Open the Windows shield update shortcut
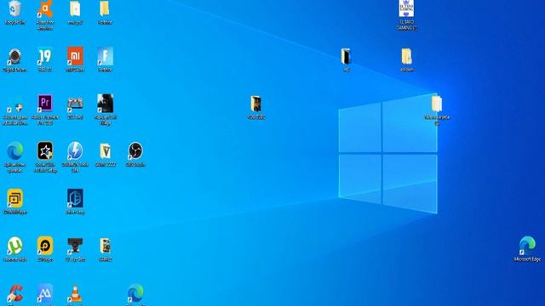This screenshot has width=545, height=306. click(x=15, y=107)
